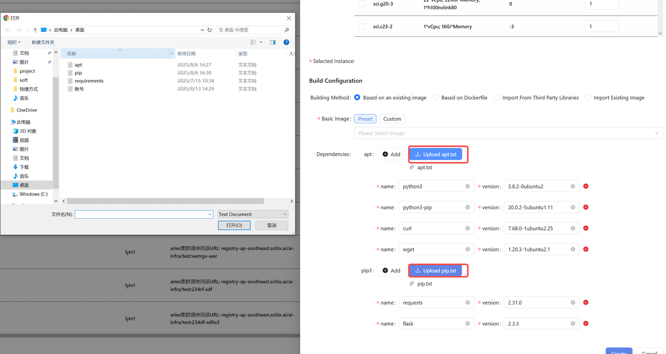Viewport: 666px width, 354px height.
Task: Click the requirements file icon
Action: [x=70, y=81]
